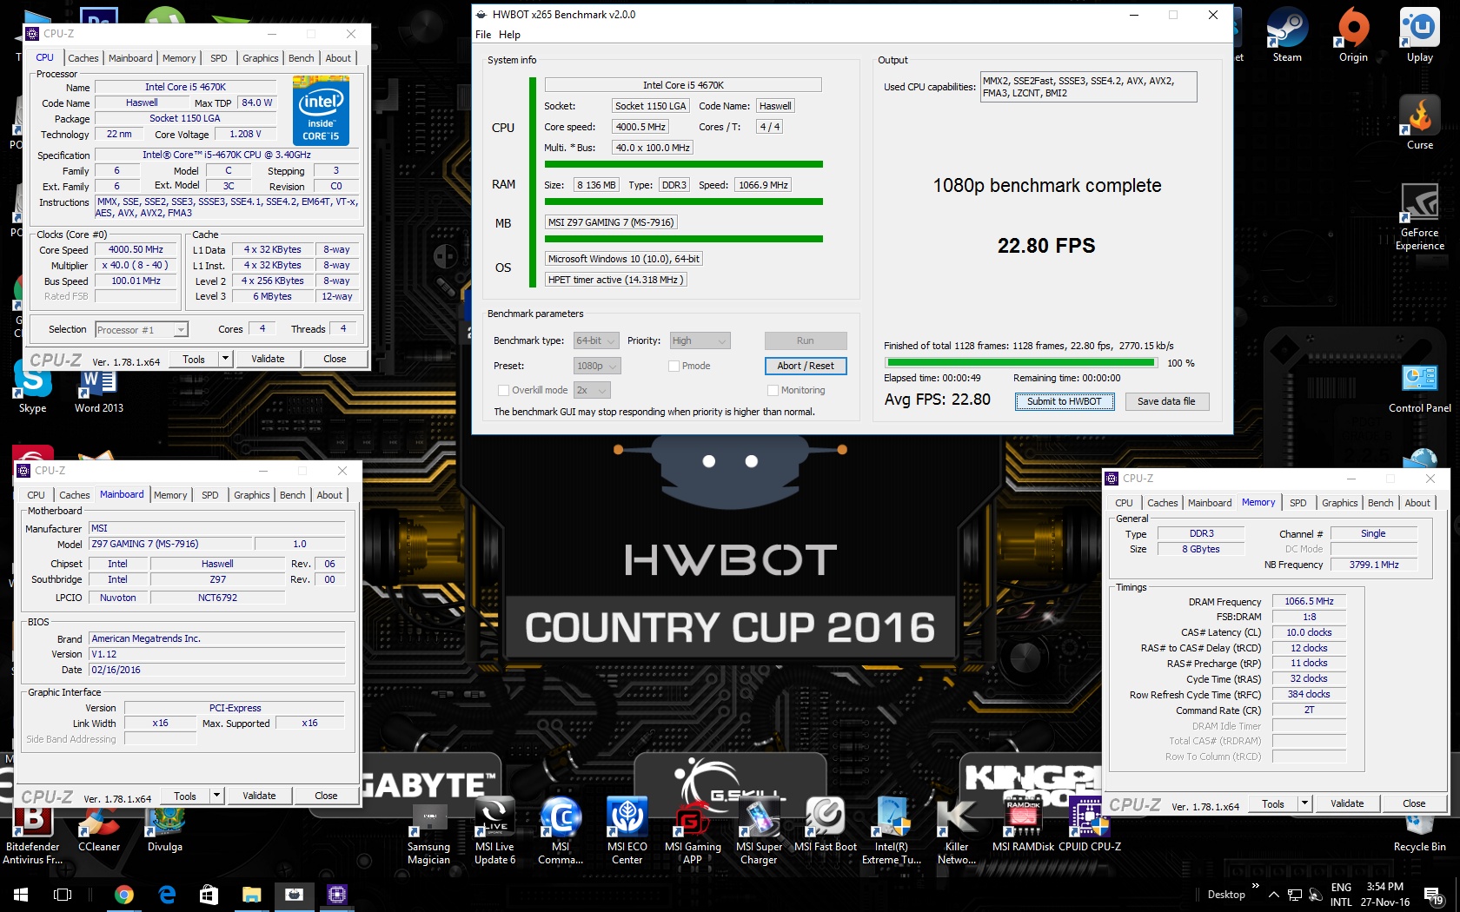
Task: Open the Action Center notification icon
Action: tap(1432, 894)
